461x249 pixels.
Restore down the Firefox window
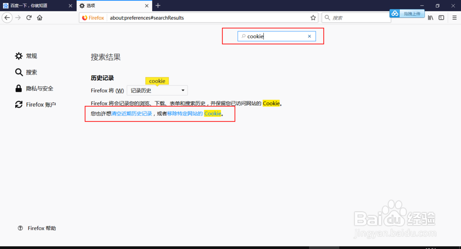pos(437,6)
